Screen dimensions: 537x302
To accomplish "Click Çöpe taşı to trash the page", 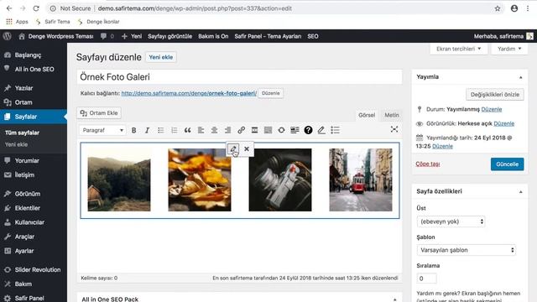I will click(427, 164).
